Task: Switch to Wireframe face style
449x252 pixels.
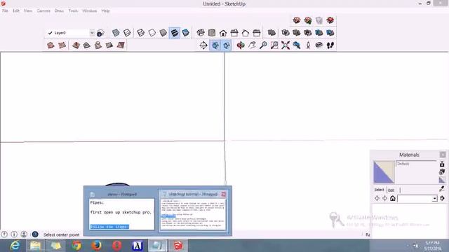Action: (140, 33)
